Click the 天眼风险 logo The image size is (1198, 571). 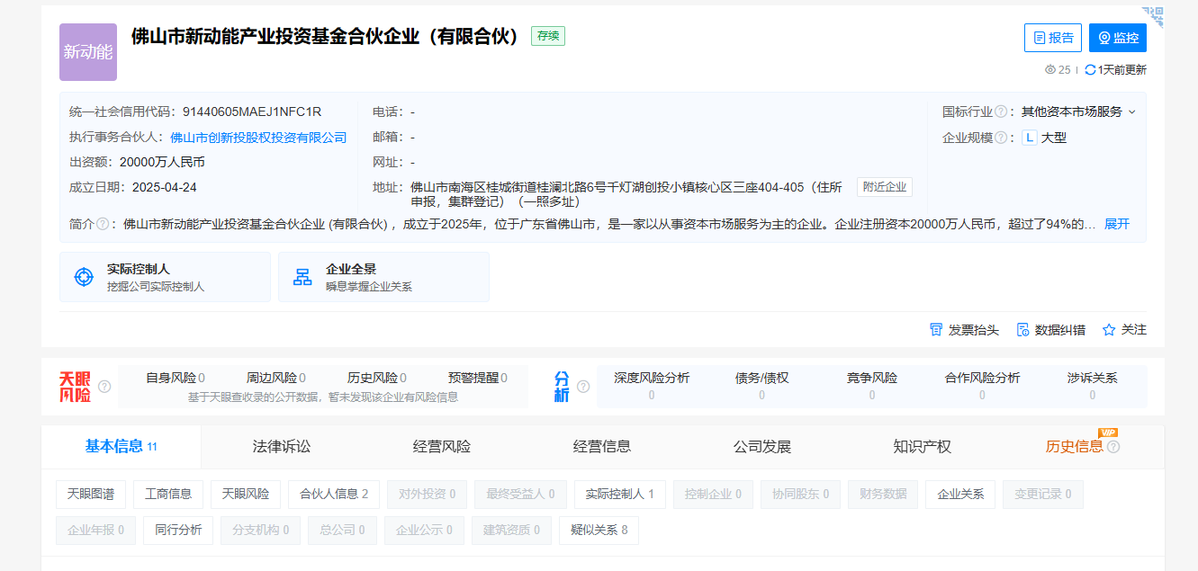point(76,387)
